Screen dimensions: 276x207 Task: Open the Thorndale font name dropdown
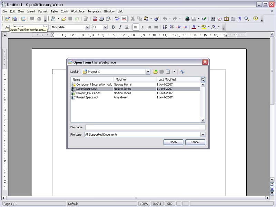87,27
